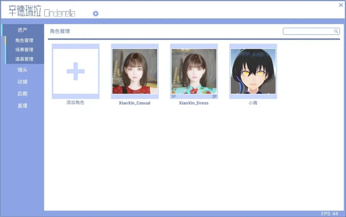
Task: Click the 辛德瑞拉 Cinderella title logo
Action: pyautogui.click(x=42, y=11)
